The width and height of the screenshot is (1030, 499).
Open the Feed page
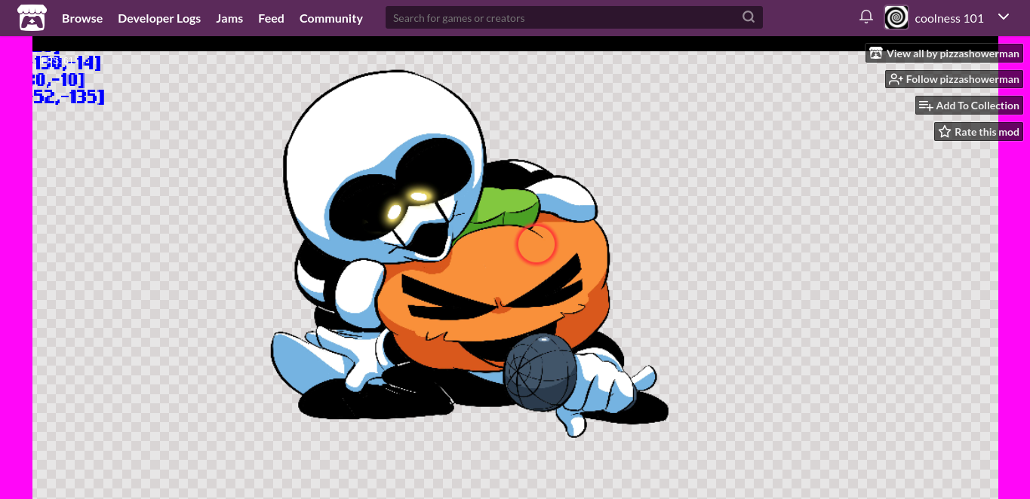click(271, 18)
